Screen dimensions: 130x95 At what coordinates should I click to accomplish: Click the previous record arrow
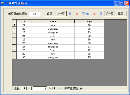[x=29, y=88]
